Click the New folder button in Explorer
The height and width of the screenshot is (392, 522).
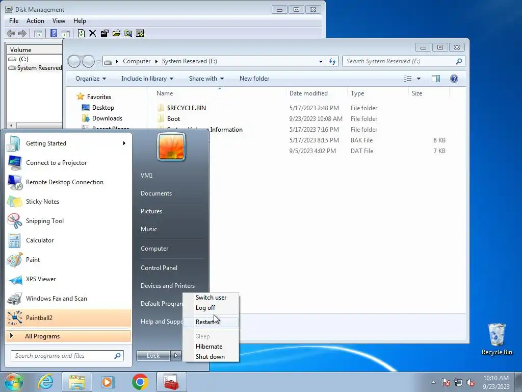[254, 79]
